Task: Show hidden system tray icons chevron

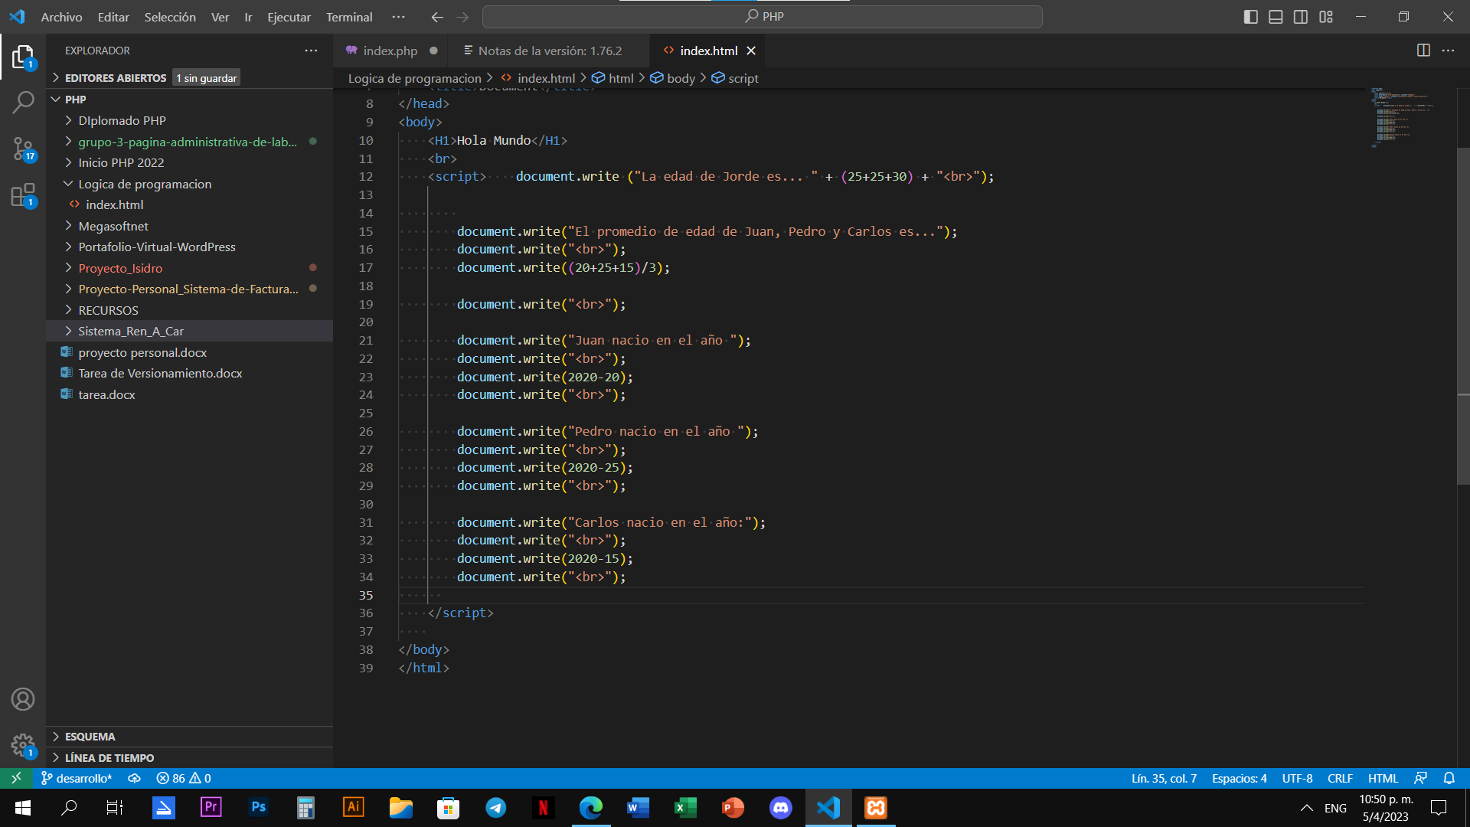Action: [x=1307, y=808]
